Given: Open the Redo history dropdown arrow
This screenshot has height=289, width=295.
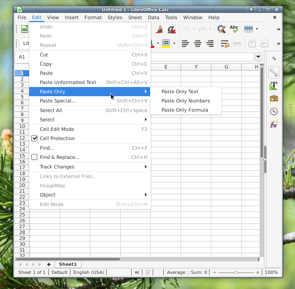Looking at the screenshot, I should (210, 29).
